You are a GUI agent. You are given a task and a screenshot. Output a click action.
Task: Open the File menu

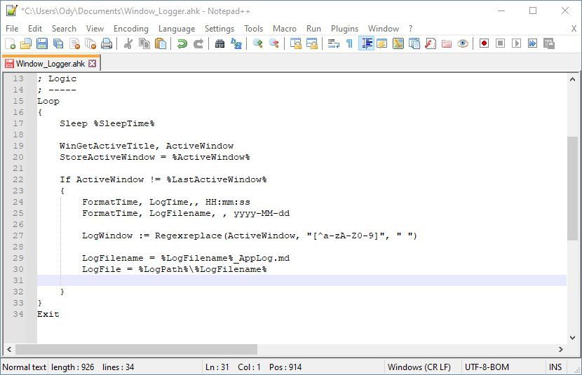12,29
